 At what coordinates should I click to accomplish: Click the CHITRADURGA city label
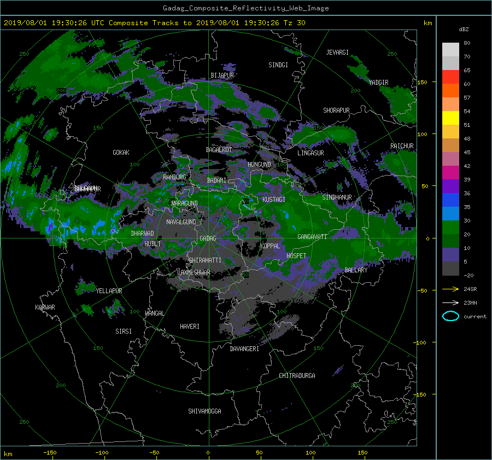click(297, 376)
